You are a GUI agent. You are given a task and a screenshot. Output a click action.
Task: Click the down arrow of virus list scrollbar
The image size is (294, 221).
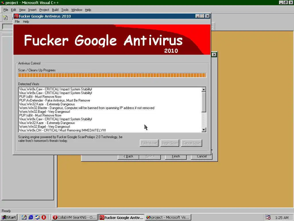(204, 130)
